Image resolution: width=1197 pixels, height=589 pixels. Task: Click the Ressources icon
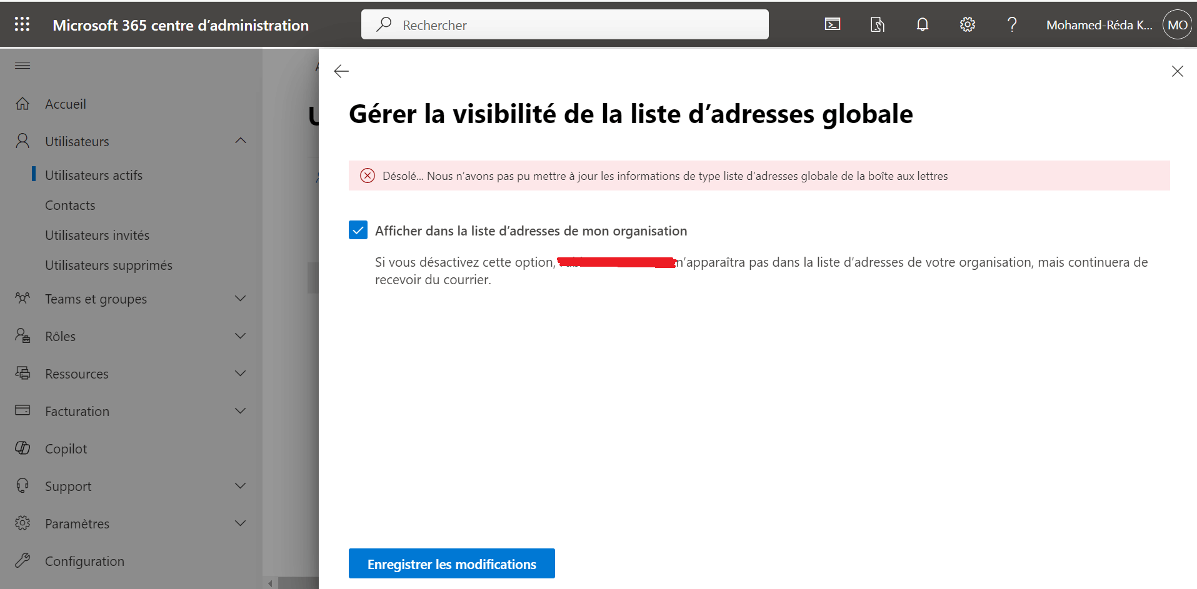[23, 373]
